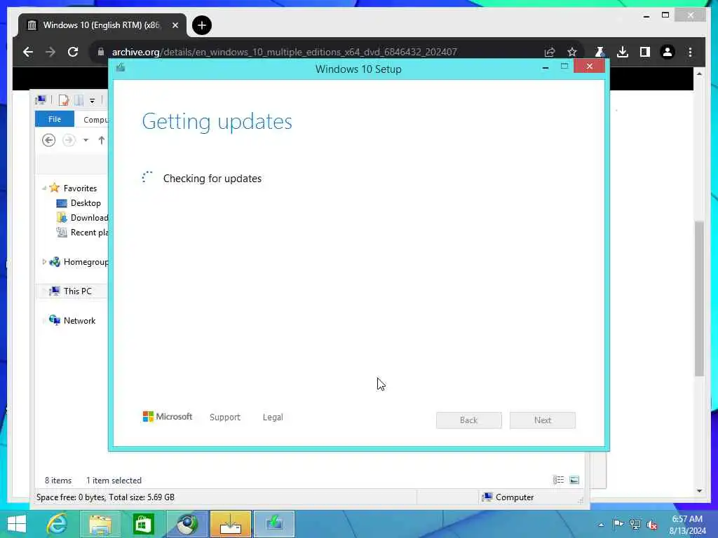Click the muted volume tray icon
Image resolution: width=718 pixels, height=538 pixels.
click(652, 525)
